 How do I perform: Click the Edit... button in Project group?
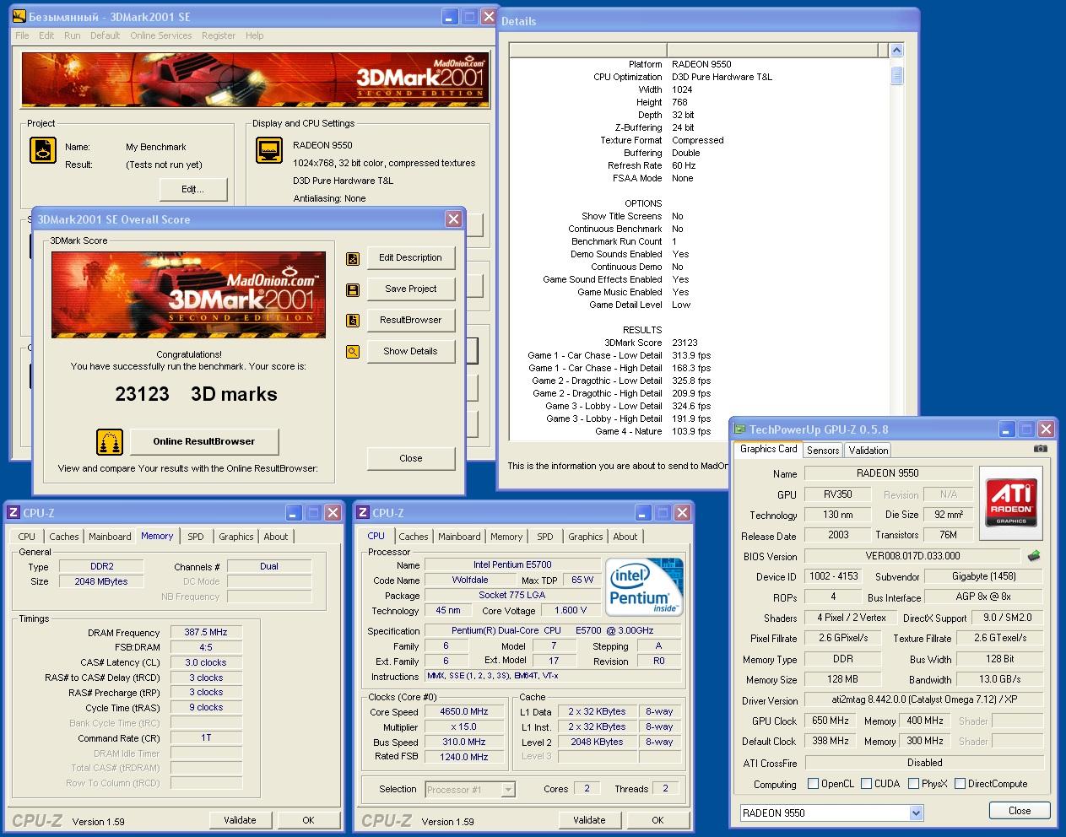pyautogui.click(x=192, y=190)
